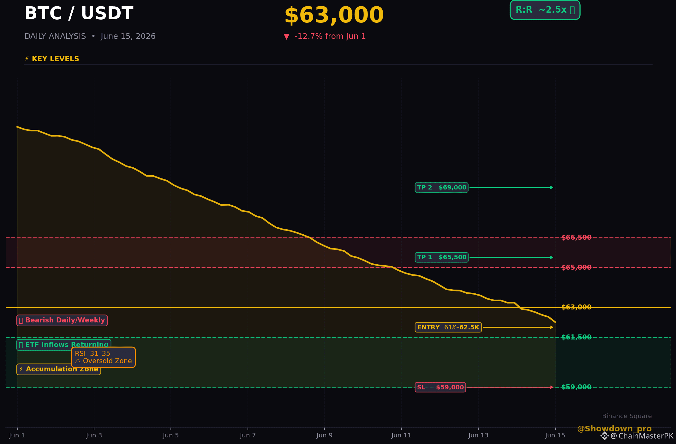Image resolution: width=676 pixels, height=444 pixels.
Task: Click the $66,500 resistance level label
Action: click(x=576, y=237)
